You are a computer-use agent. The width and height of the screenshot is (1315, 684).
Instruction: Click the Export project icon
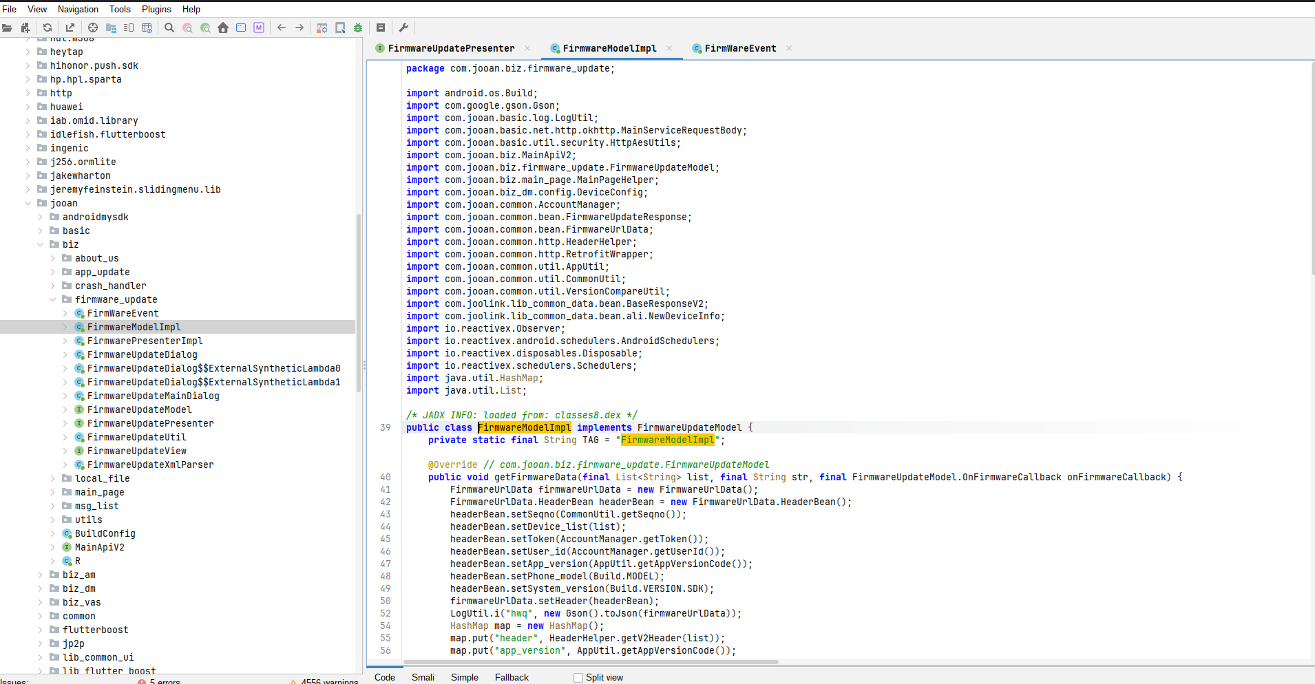[x=70, y=28]
